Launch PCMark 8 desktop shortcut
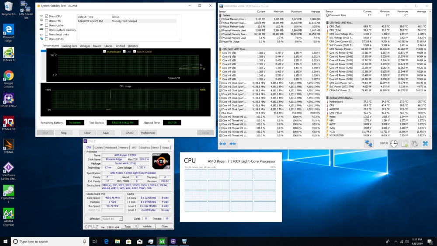This screenshot has width=437, height=246. pyautogui.click(x=8, y=54)
